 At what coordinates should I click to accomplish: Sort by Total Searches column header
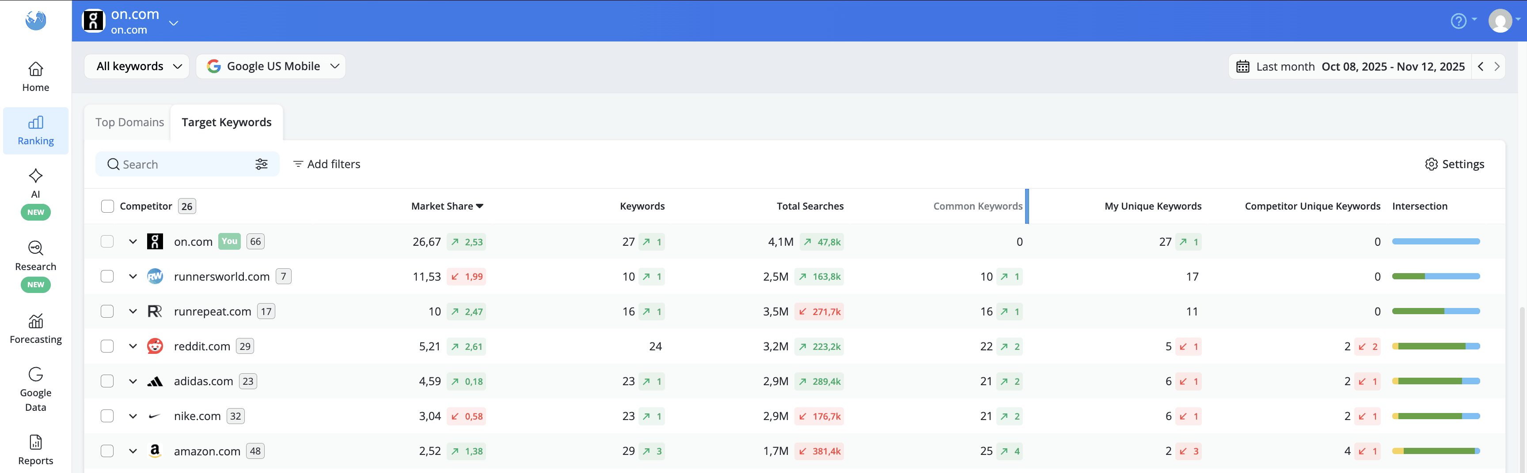click(810, 206)
